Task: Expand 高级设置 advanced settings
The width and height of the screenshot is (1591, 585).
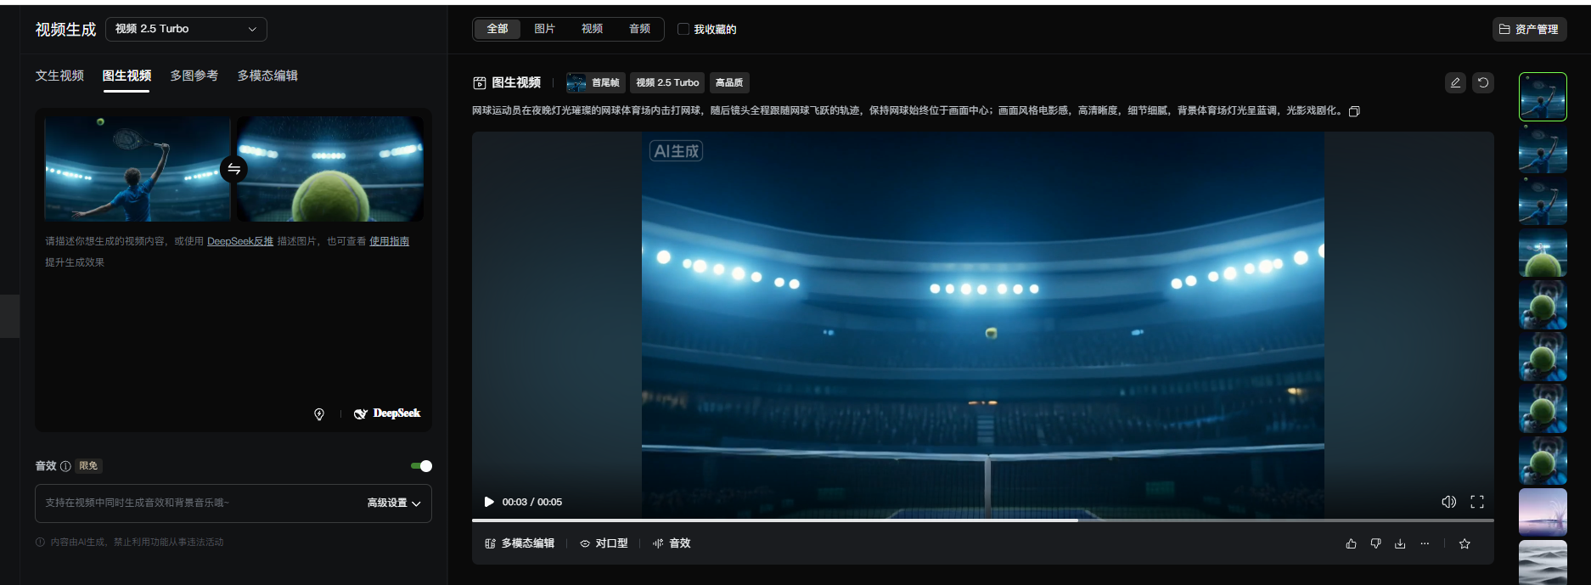Action: point(394,503)
